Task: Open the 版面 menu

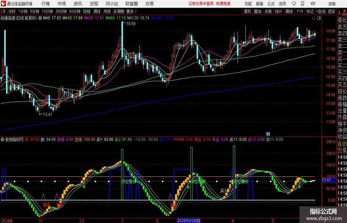Action: [x=259, y=4]
